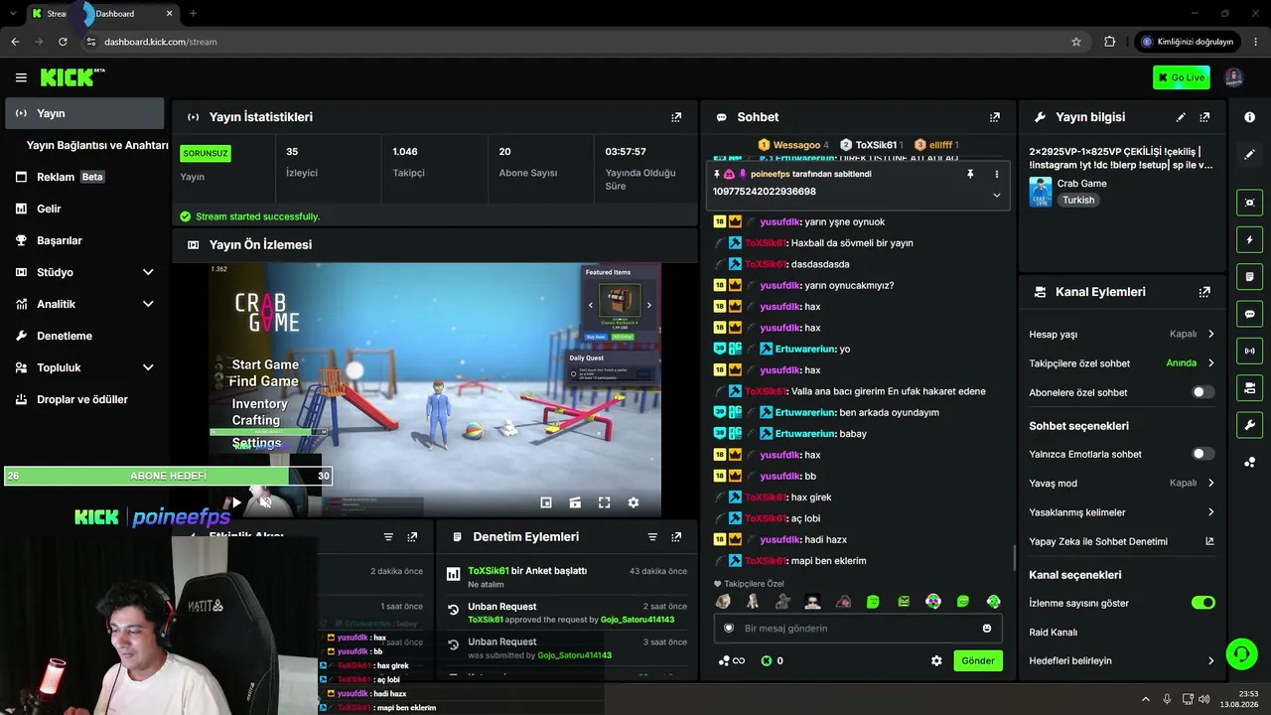Enter fullscreen on stream preview
The image size is (1271, 715).
click(604, 502)
